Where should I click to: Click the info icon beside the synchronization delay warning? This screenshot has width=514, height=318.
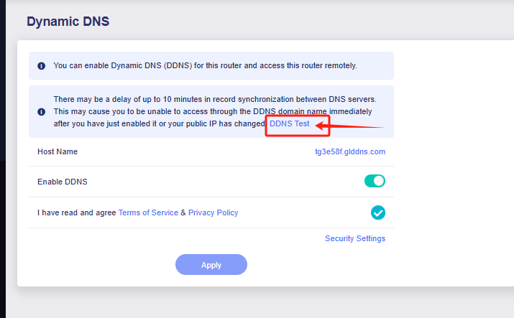[x=42, y=112]
